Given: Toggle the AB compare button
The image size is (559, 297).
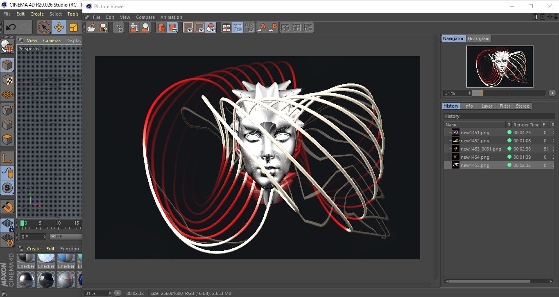Looking at the screenshot, I should pos(226,27).
